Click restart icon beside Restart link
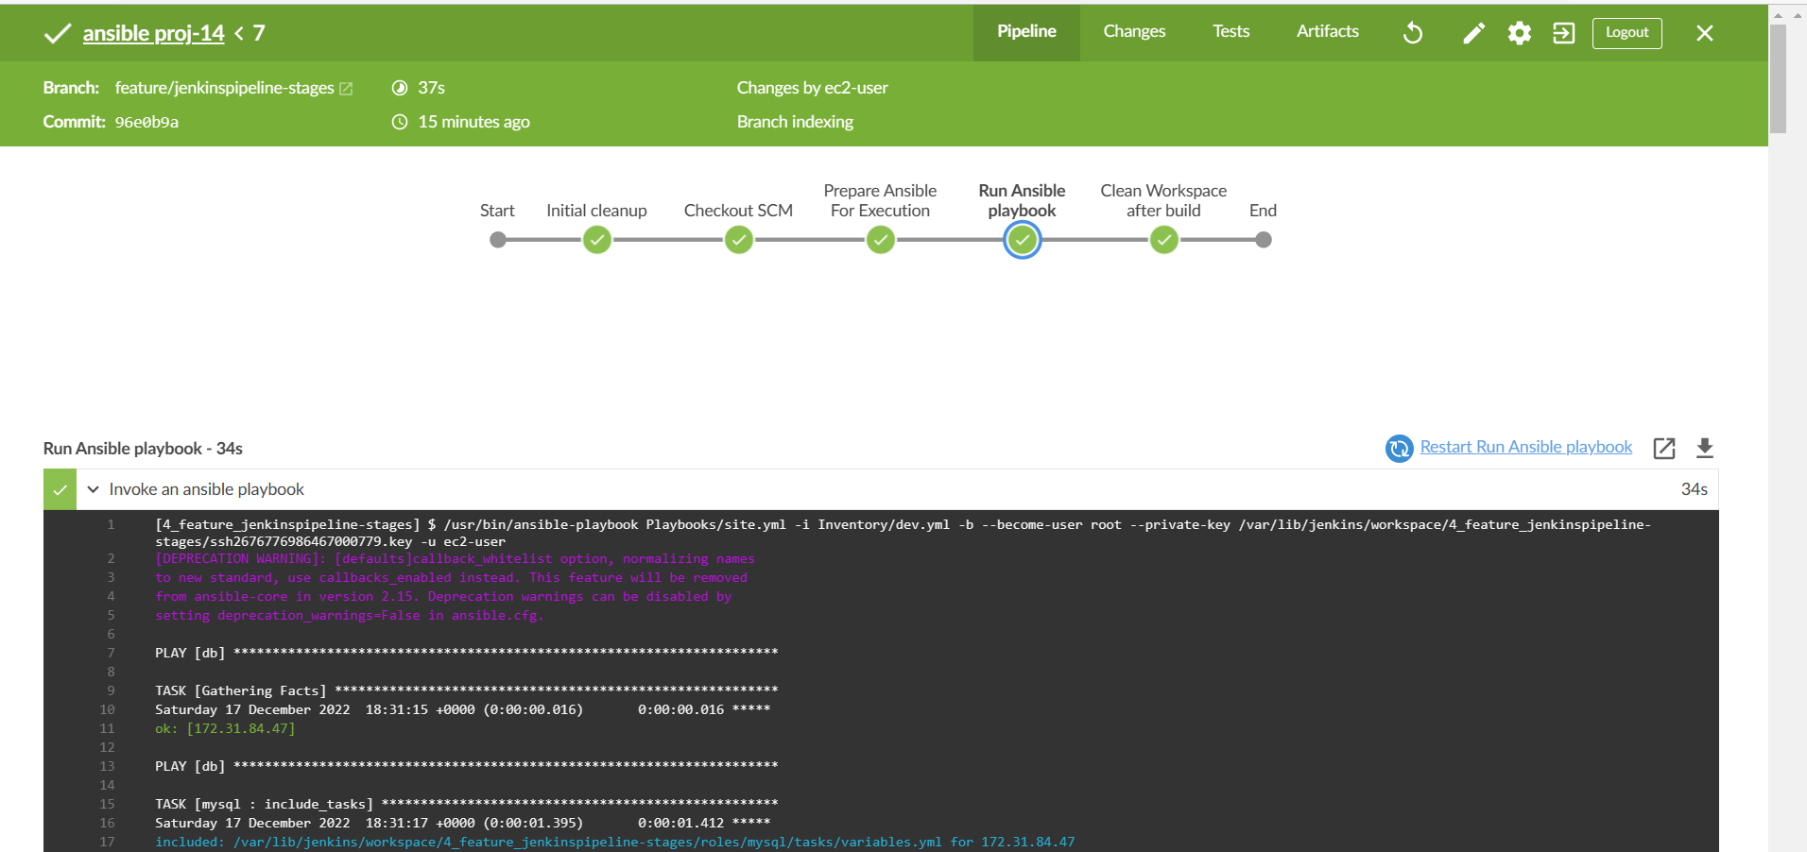The image size is (1807, 852). (x=1399, y=449)
